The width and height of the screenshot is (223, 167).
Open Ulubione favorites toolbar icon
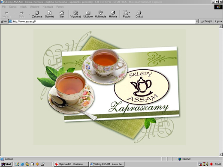coord(88,13)
